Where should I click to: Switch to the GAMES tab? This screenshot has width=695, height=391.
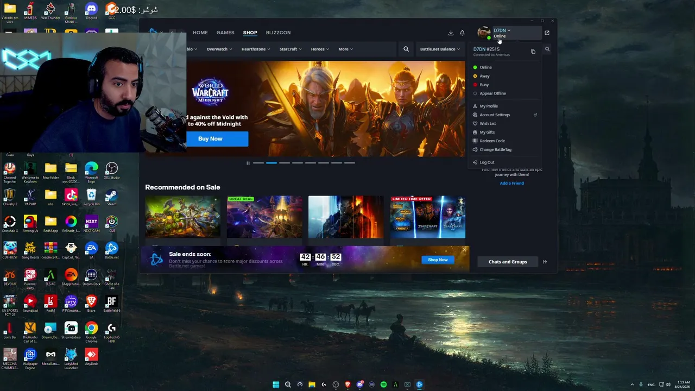[225, 33]
